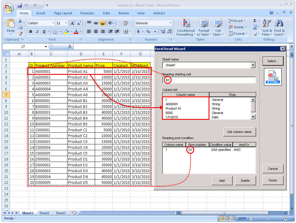Click the Excel file icon in the wizard
This screenshot has width=296, height=223.
point(273,77)
